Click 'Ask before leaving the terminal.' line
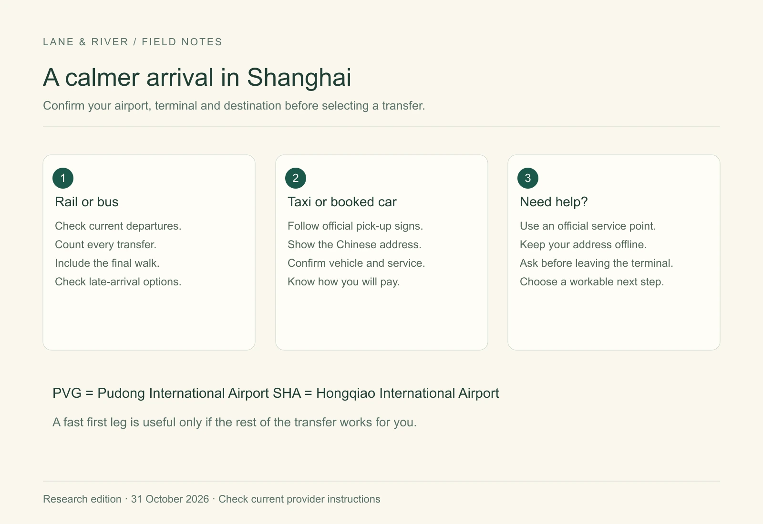Image resolution: width=763 pixels, height=524 pixels. click(597, 263)
